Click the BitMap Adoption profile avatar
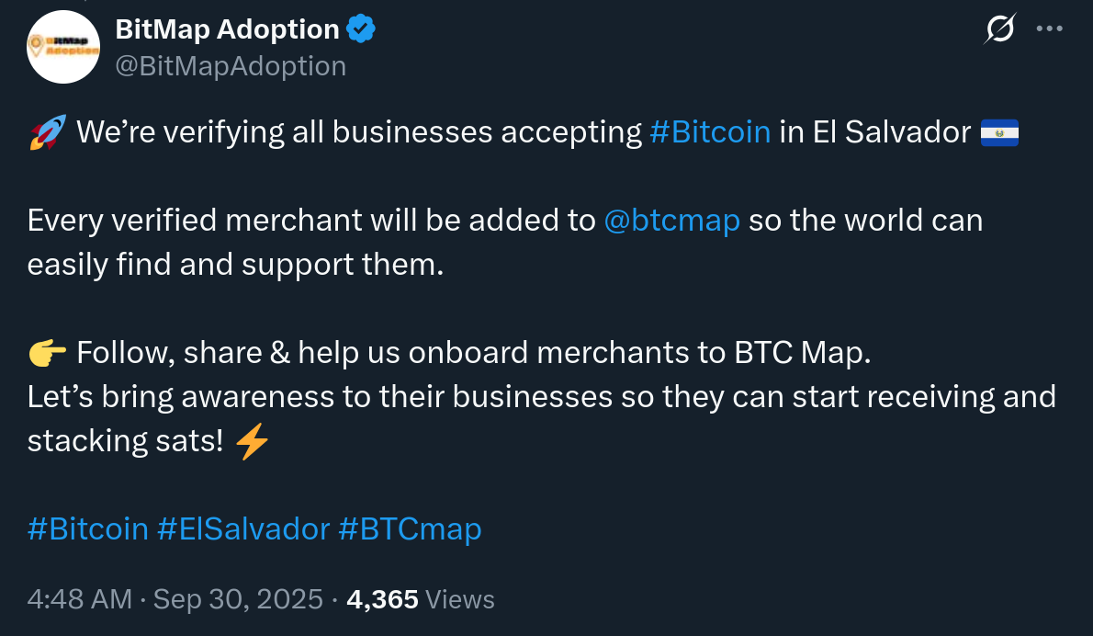Image resolution: width=1093 pixels, height=636 pixels. (x=63, y=47)
